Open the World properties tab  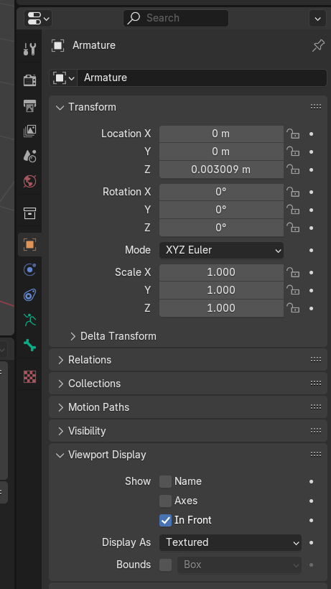[x=29, y=182]
